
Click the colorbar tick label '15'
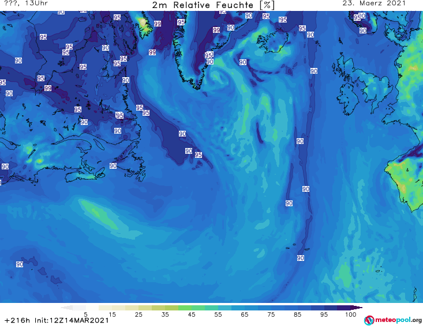pos(112,314)
